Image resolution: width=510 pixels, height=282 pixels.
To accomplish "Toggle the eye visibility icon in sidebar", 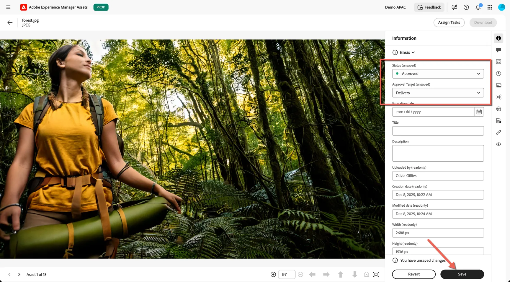I will (x=498, y=144).
